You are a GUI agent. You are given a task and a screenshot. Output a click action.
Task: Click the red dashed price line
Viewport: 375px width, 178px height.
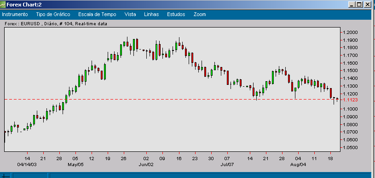click(172, 99)
